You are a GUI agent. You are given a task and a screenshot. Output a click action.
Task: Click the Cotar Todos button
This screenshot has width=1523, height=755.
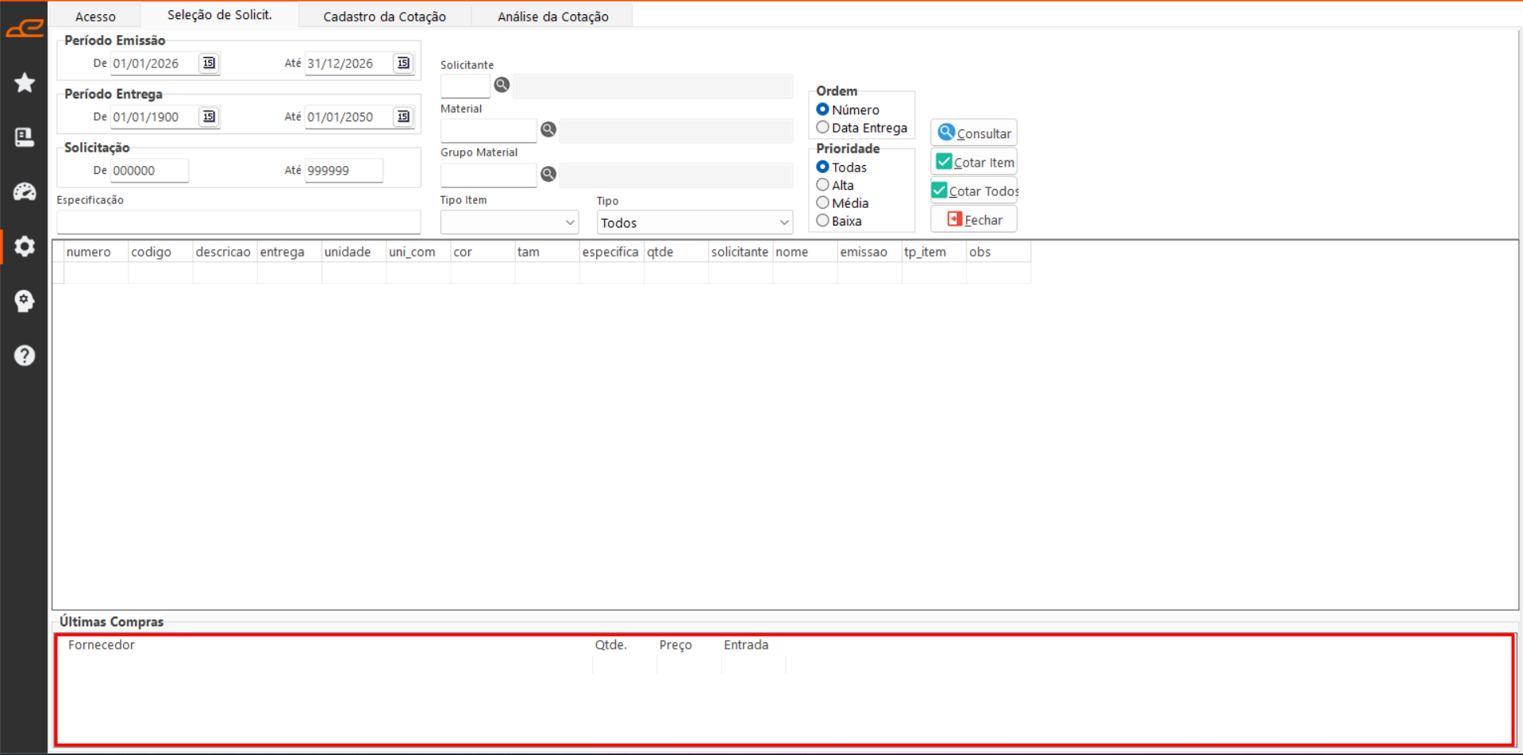974,191
